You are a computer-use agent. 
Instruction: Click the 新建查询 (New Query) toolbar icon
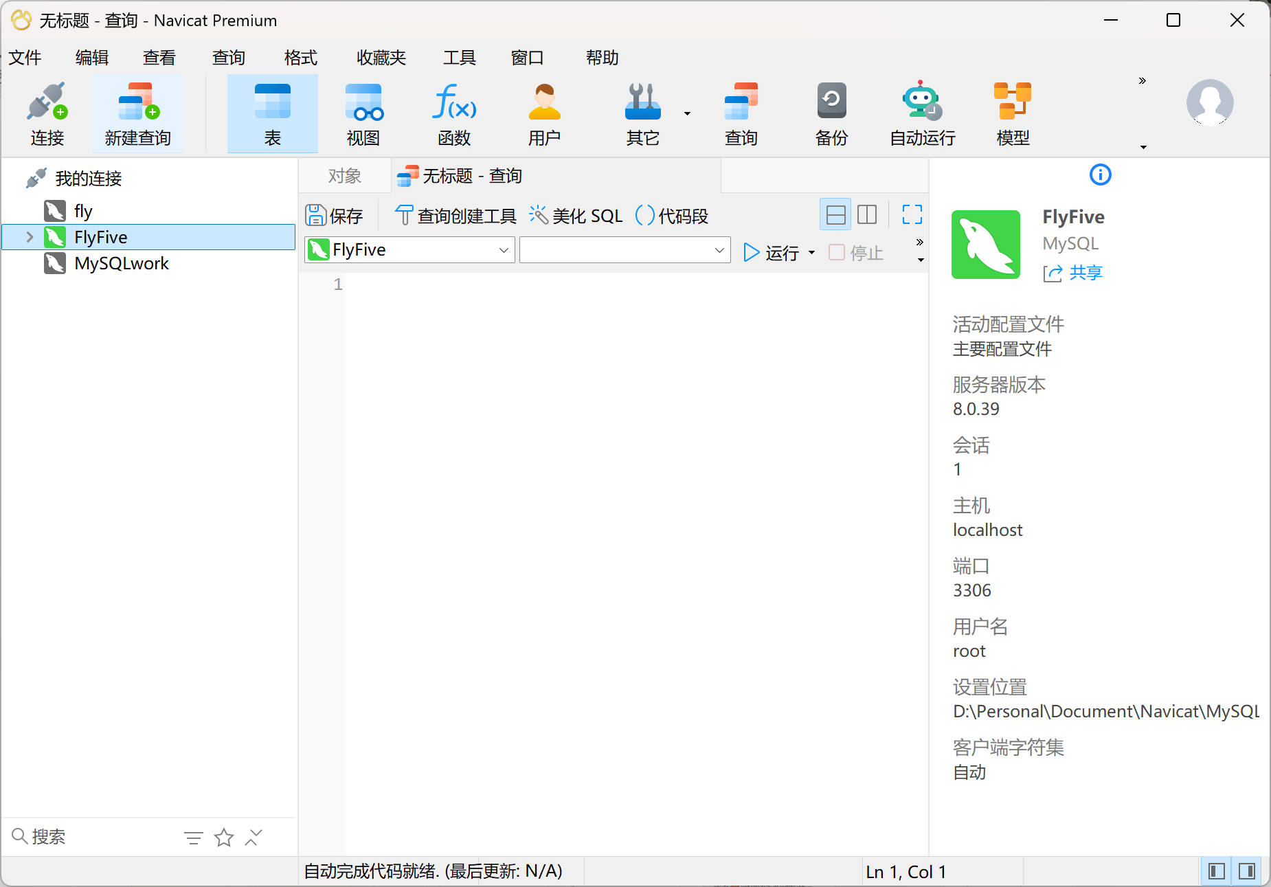point(137,113)
